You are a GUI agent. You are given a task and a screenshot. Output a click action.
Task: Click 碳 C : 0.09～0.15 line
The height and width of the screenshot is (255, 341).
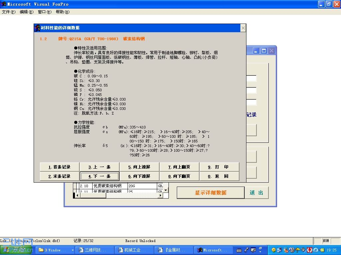coord(91,76)
